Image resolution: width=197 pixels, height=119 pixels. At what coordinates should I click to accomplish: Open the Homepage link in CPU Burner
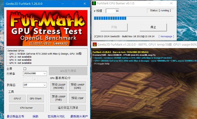166,36
